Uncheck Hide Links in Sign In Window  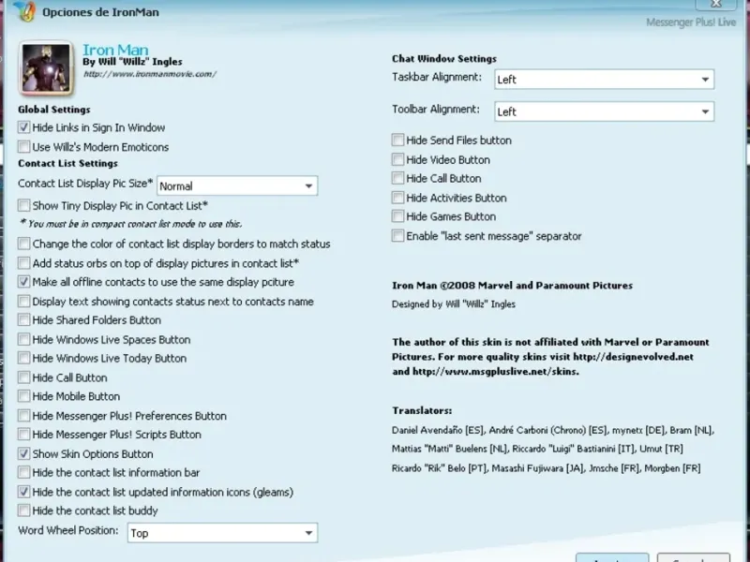point(23,127)
